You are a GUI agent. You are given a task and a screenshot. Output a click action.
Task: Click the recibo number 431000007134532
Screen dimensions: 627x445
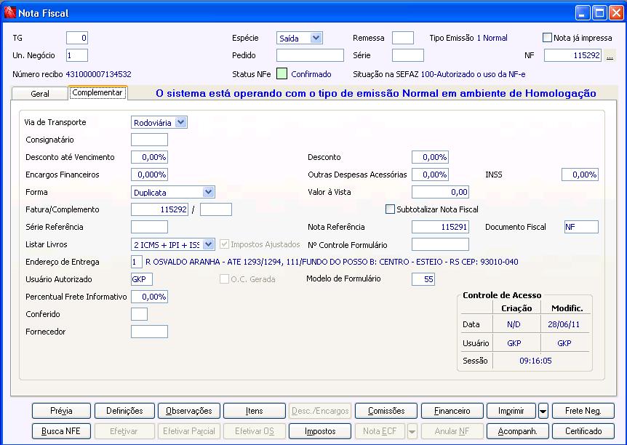98,74
